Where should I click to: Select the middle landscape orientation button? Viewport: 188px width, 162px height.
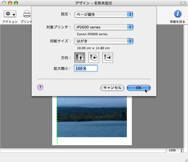(93, 57)
